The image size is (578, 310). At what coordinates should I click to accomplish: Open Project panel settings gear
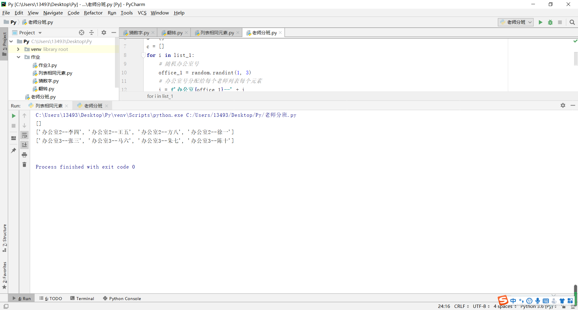tap(104, 33)
